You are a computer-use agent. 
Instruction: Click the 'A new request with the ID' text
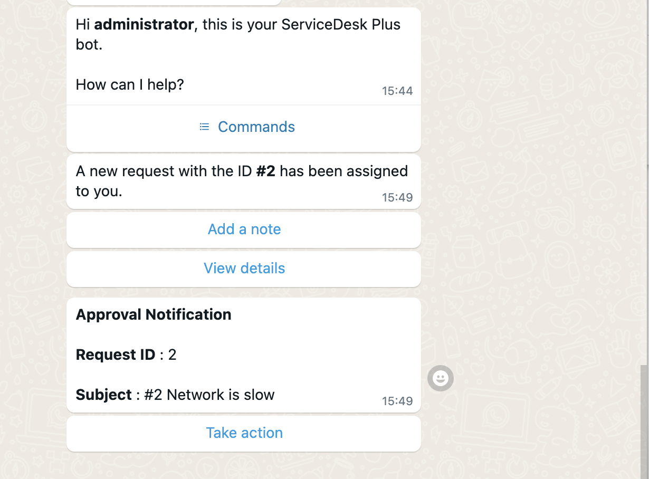(x=164, y=171)
